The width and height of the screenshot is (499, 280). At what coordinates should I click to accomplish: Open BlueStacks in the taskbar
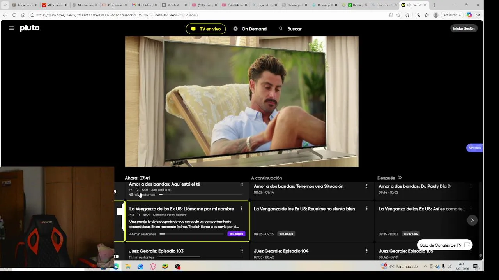[165, 266]
